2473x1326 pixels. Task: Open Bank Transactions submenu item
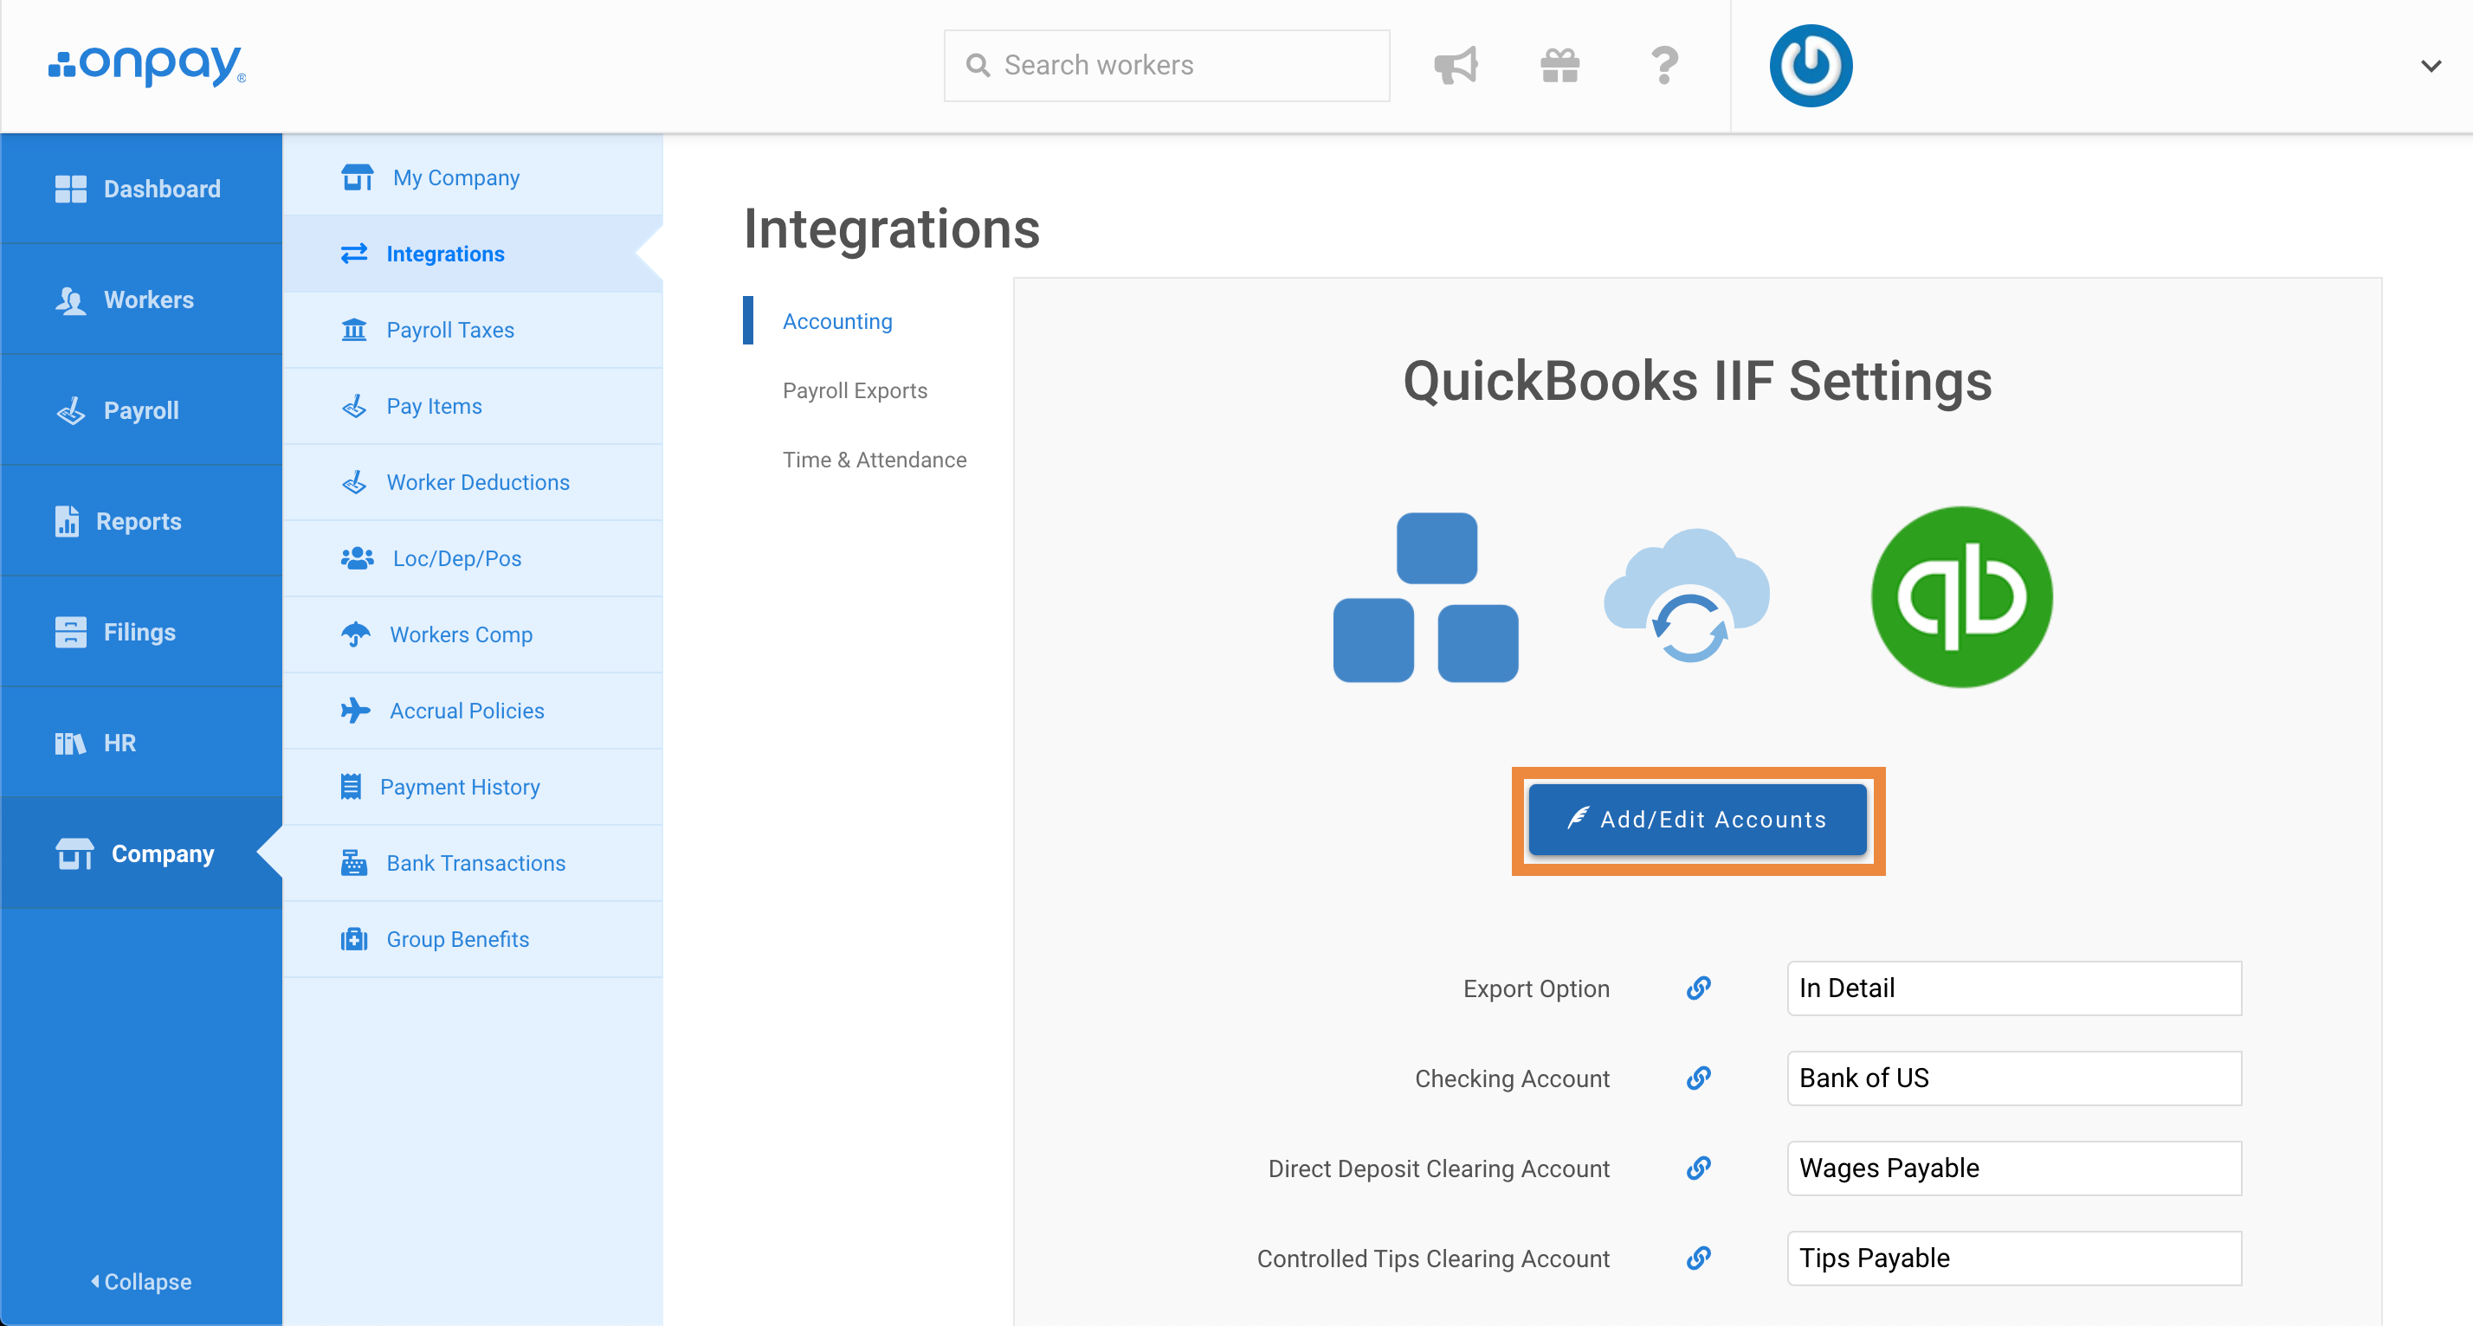click(x=472, y=863)
